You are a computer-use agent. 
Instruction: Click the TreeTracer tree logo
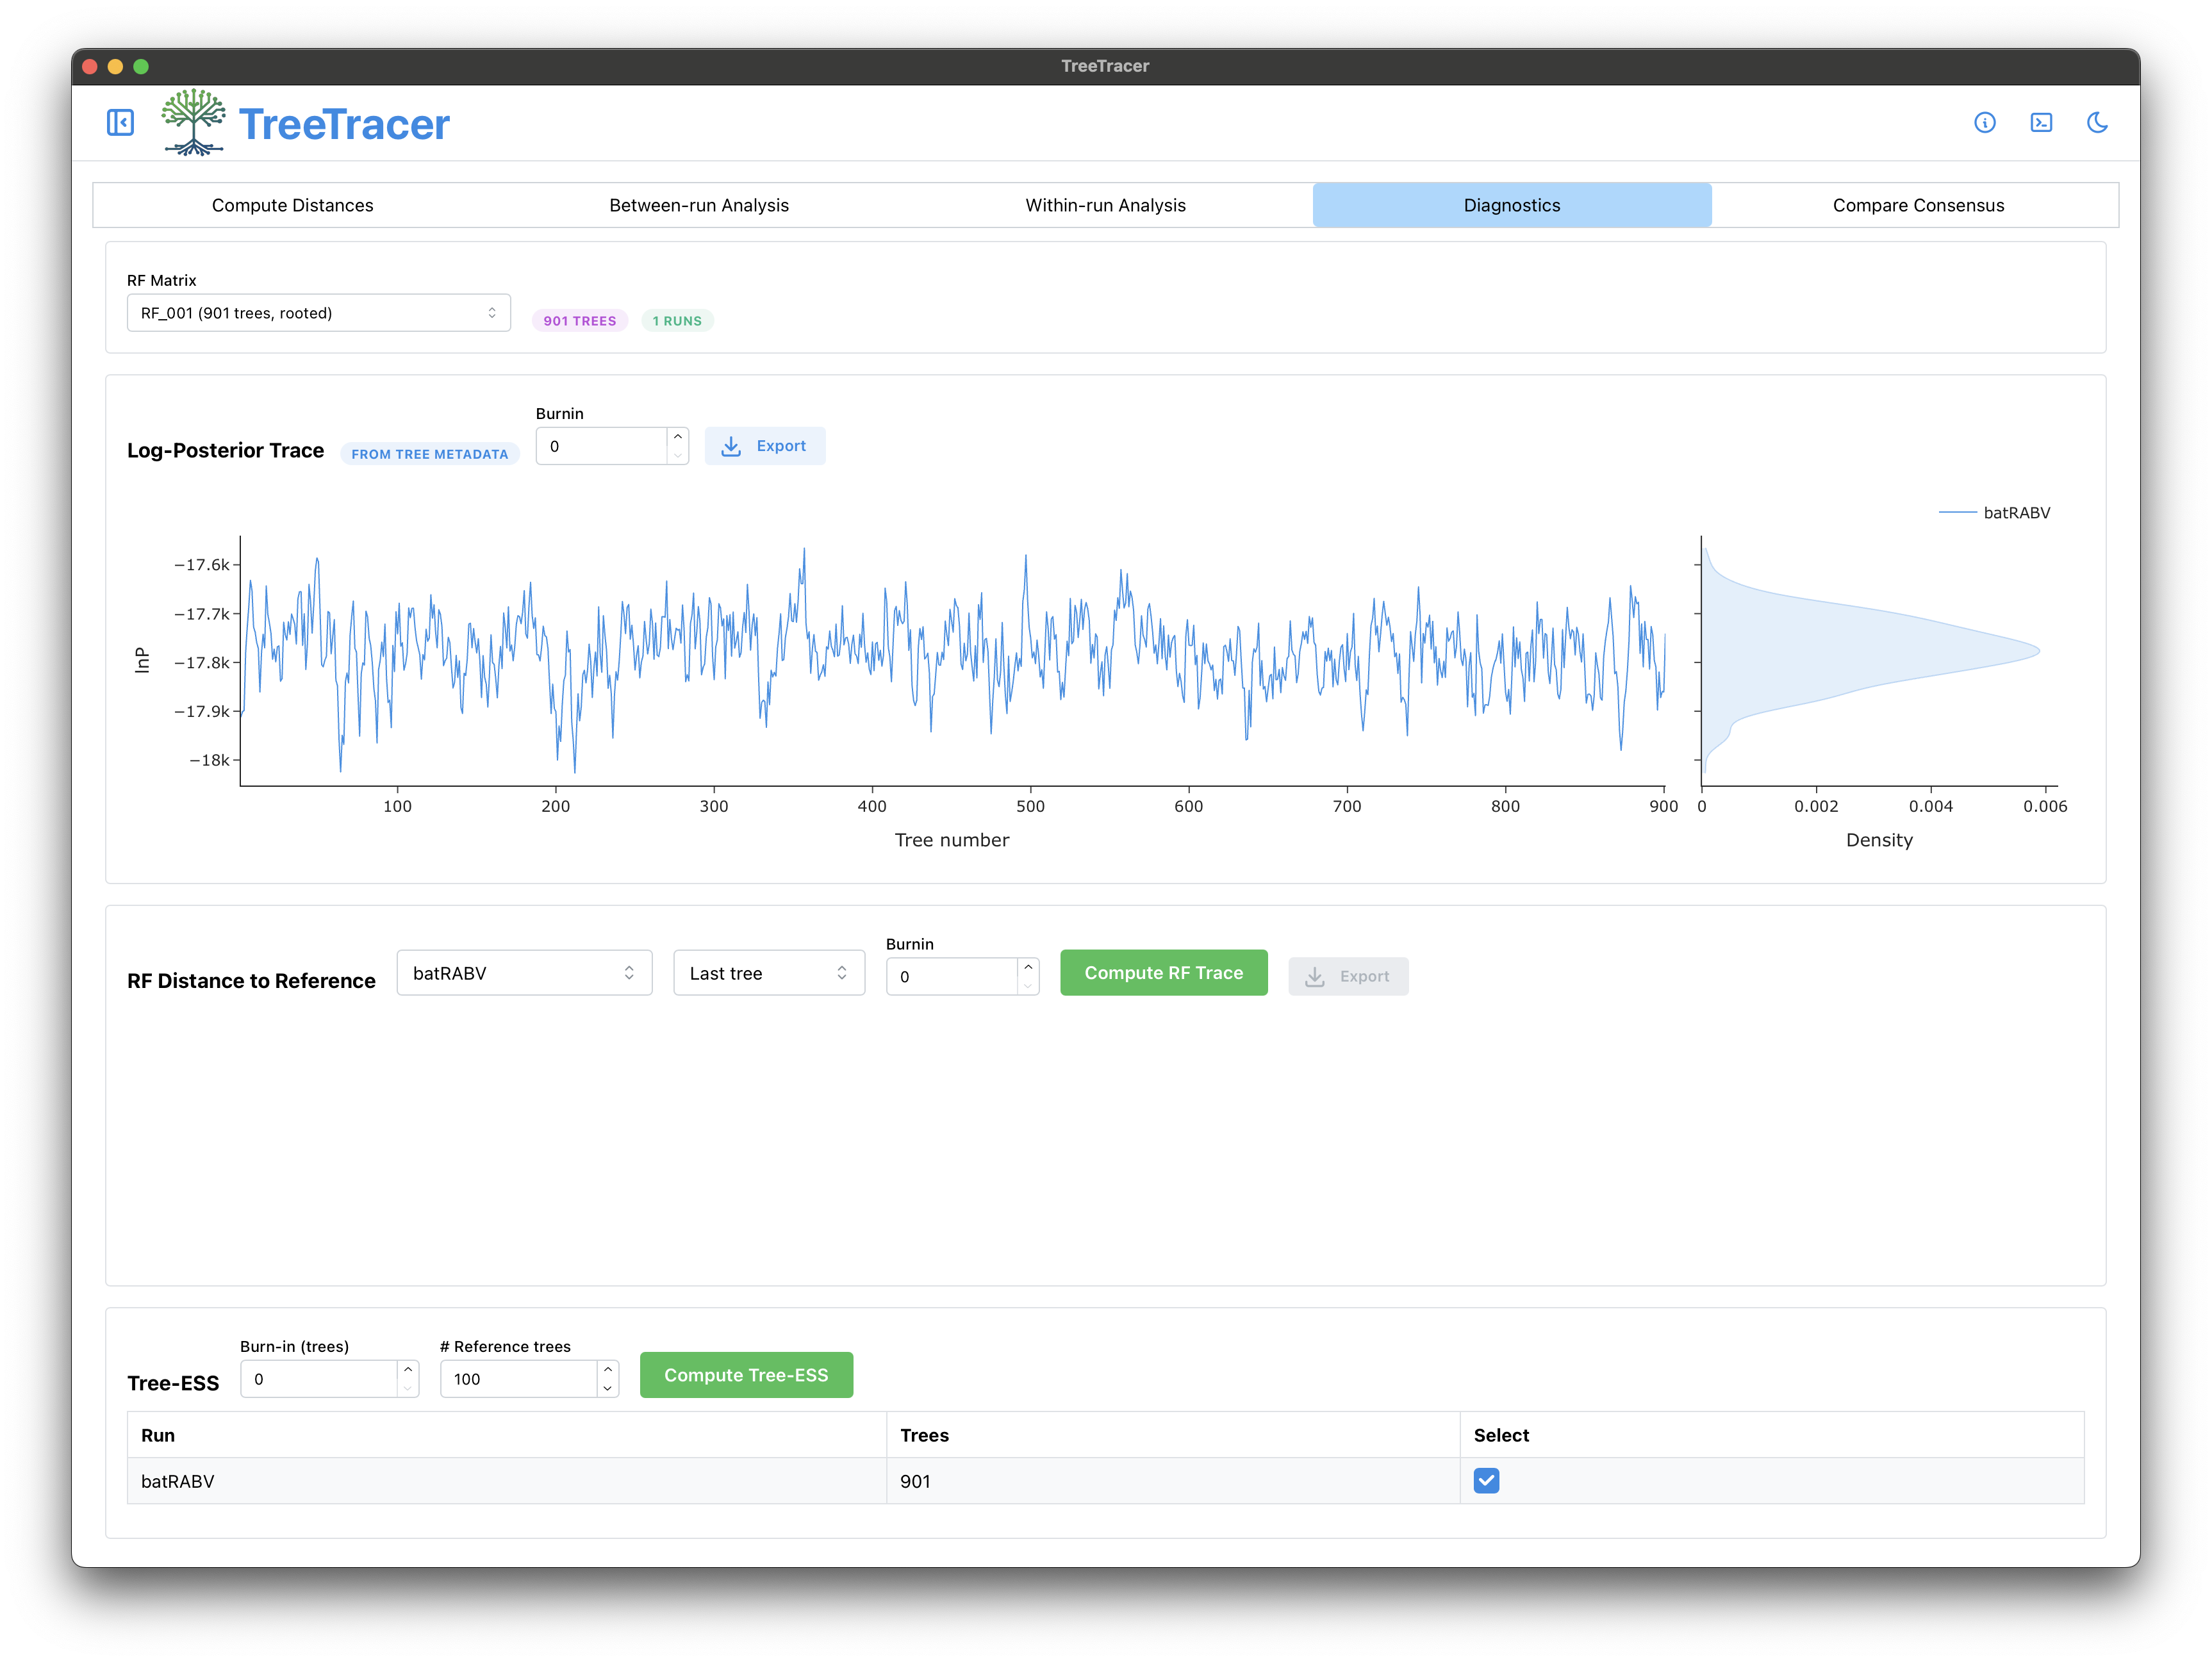click(x=193, y=123)
